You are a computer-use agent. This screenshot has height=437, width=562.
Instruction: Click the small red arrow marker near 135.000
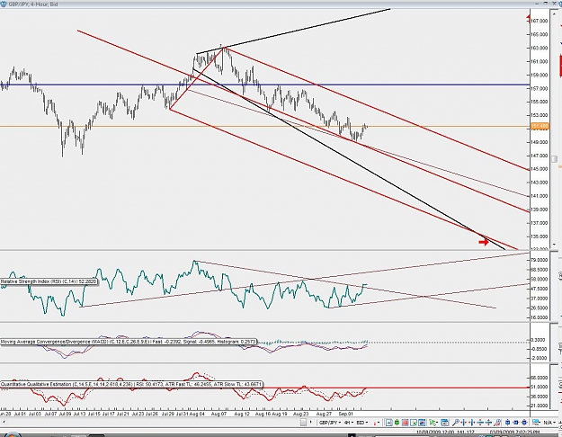[x=484, y=243]
